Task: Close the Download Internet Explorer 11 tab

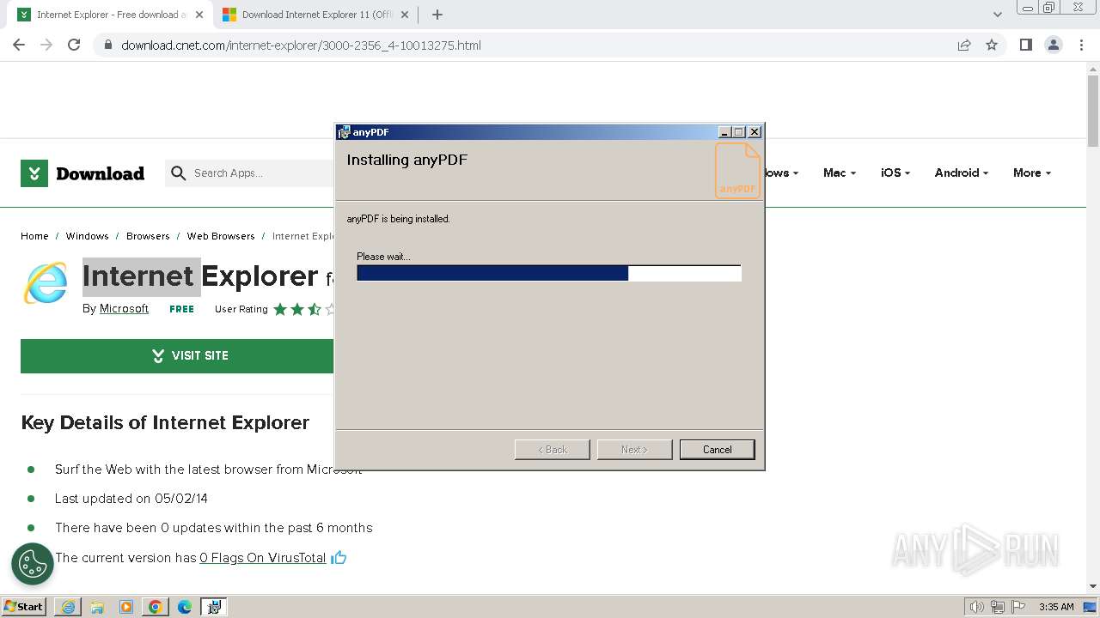Action: pos(405,15)
